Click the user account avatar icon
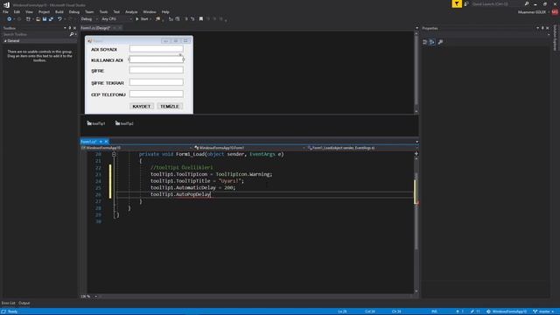The height and width of the screenshot is (315, 560). click(x=555, y=11)
